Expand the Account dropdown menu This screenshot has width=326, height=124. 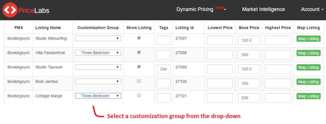click(x=312, y=9)
